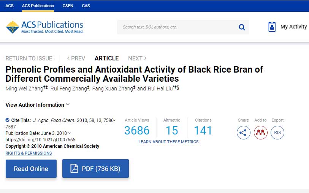Open the My Activity clipboard icon
Viewport: 309px width, 193px height.
(x=272, y=27)
